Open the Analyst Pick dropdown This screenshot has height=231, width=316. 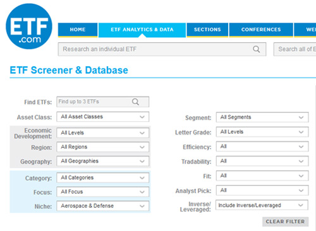262,191
